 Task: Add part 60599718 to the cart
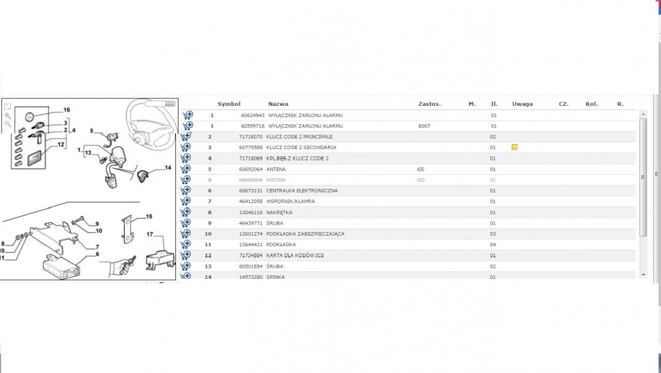point(188,126)
